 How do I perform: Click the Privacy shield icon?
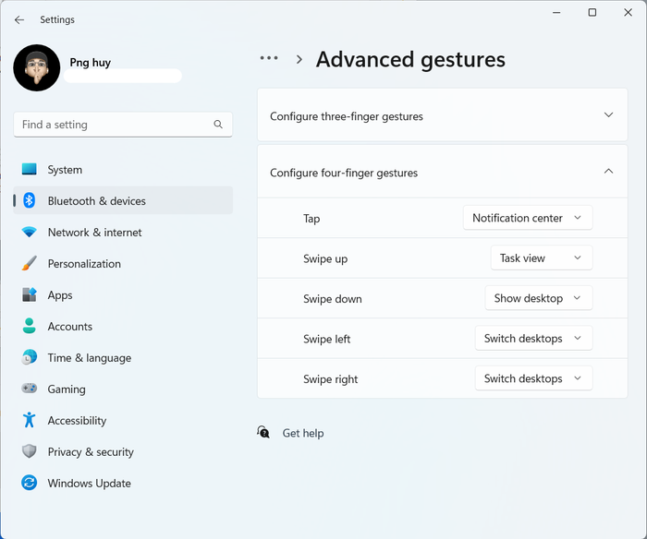(x=30, y=451)
